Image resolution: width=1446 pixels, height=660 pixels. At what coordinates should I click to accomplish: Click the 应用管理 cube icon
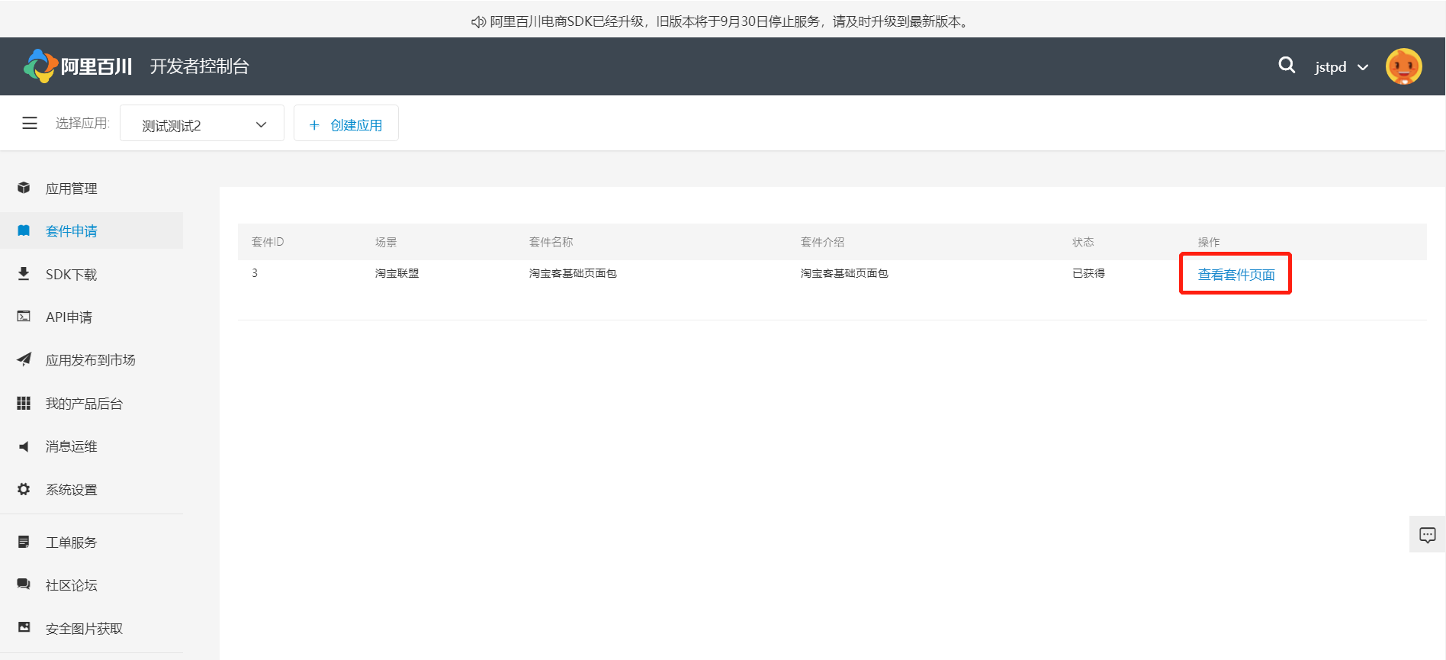tap(24, 188)
